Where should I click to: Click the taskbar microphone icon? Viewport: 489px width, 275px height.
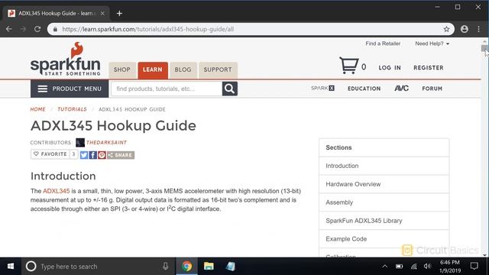pyautogui.click(x=165, y=266)
